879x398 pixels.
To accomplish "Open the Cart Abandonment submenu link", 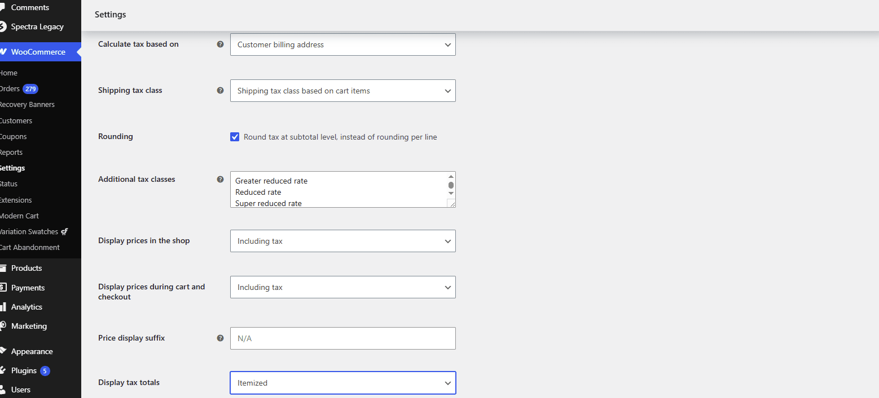I will tap(30, 248).
